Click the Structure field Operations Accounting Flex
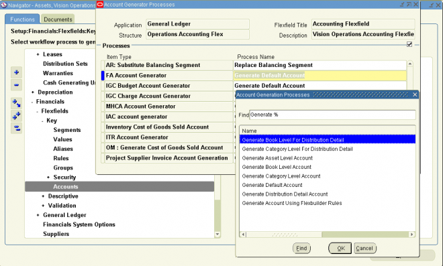Viewport: 443px width, 266px height. 197,34
